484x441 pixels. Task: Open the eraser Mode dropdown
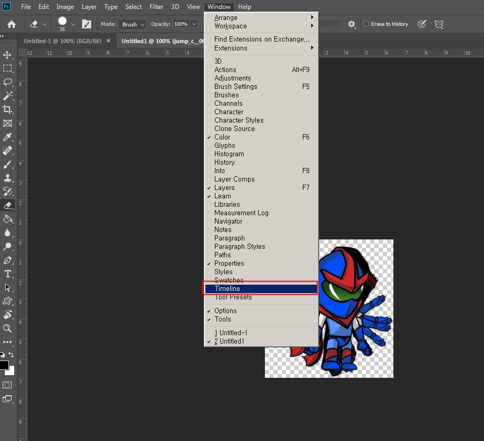pyautogui.click(x=132, y=24)
